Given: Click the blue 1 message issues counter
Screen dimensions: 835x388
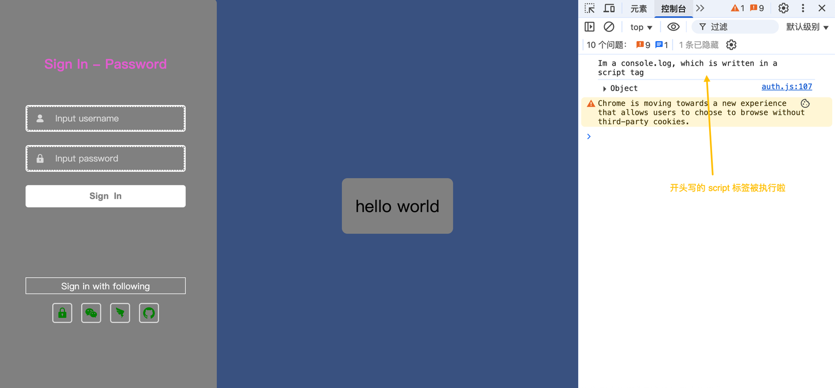Looking at the screenshot, I should point(662,45).
